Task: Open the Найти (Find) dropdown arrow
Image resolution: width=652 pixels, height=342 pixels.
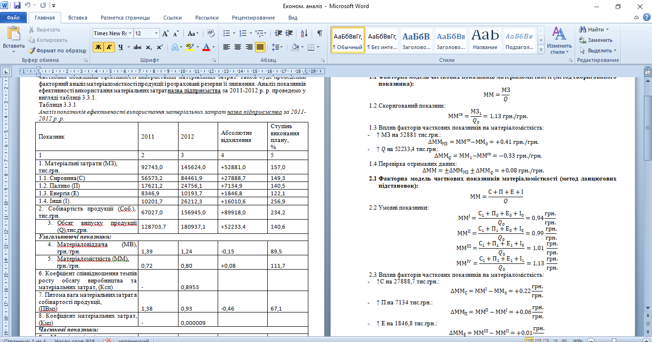Action: coord(607,30)
